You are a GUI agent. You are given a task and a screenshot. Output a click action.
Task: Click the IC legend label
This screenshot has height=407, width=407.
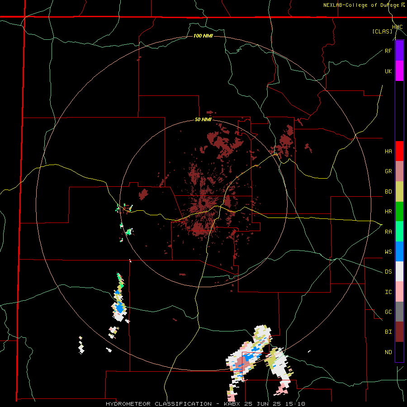pos(388,292)
